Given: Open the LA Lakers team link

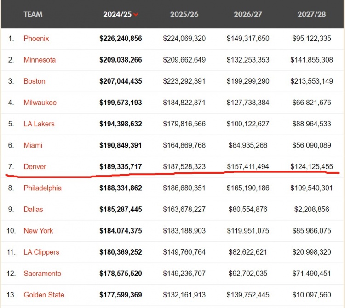Looking at the screenshot, I should point(39,124).
